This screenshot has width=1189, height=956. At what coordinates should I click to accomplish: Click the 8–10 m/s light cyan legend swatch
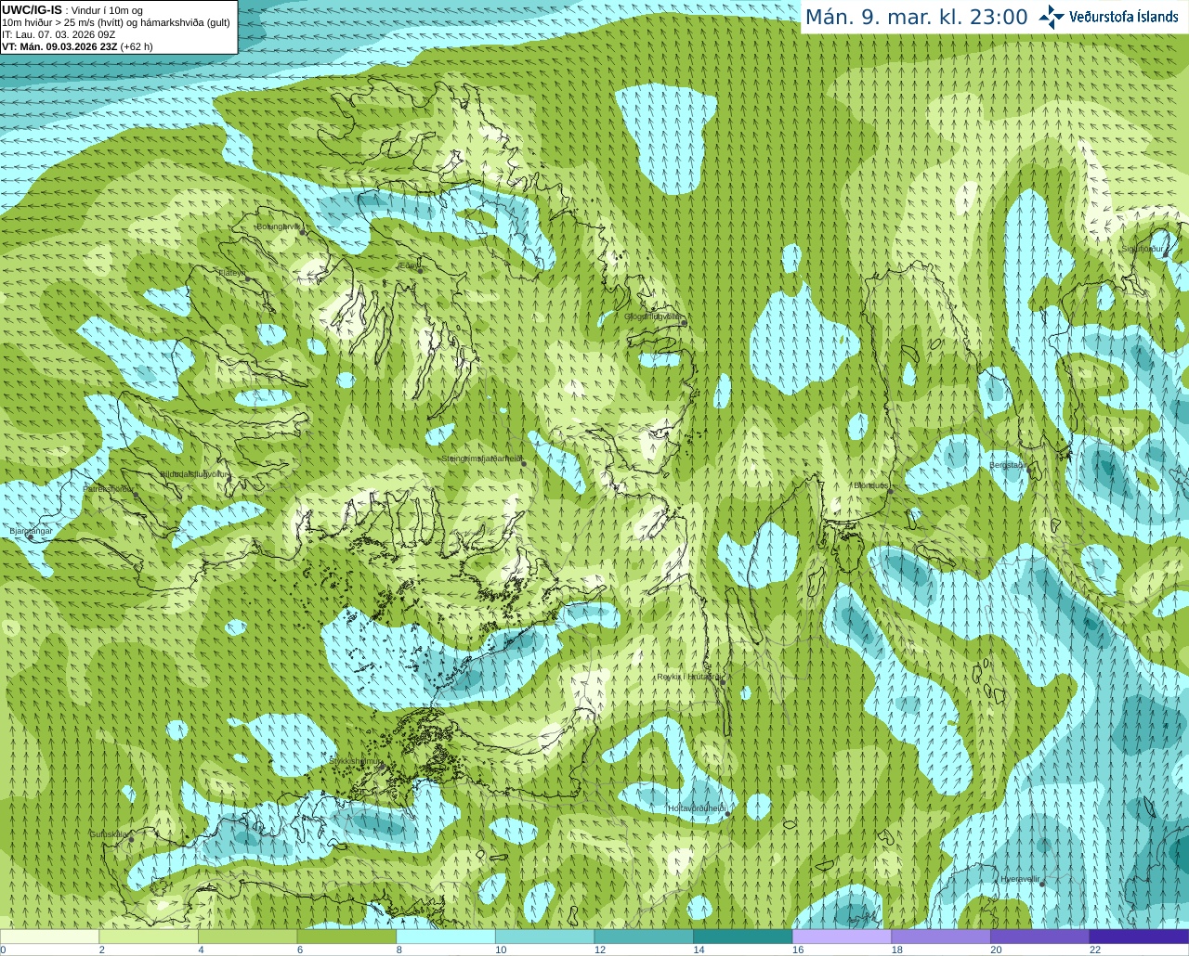[446, 937]
